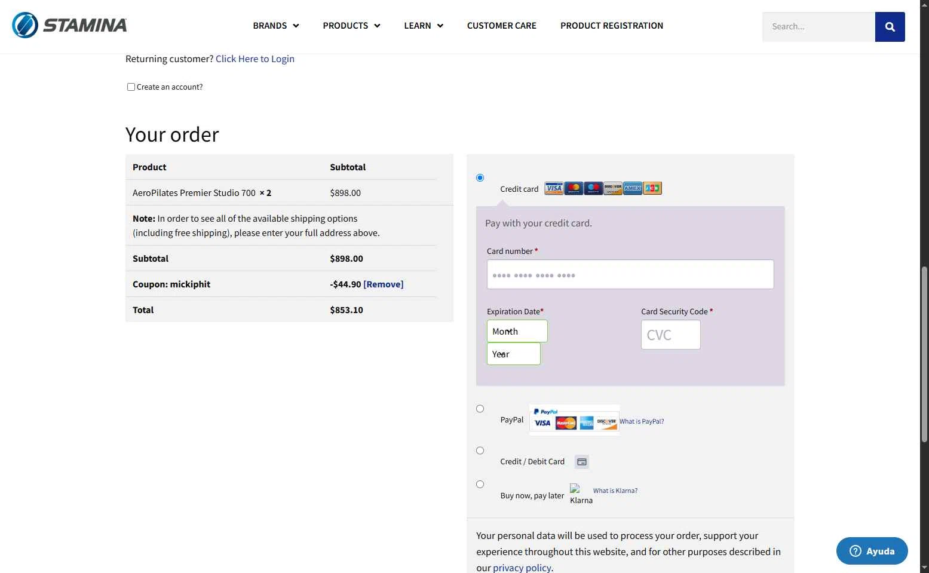The image size is (929, 573).
Task: Click the $853.10 total amount
Action: pyautogui.click(x=347, y=310)
